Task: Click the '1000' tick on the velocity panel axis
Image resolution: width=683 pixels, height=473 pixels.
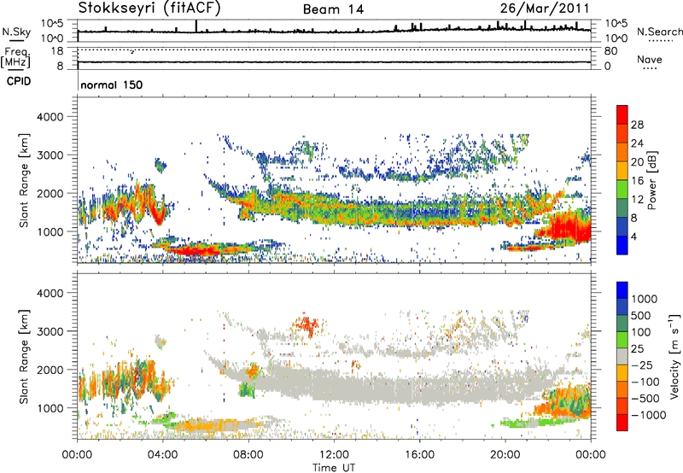Action: [x=50, y=408]
